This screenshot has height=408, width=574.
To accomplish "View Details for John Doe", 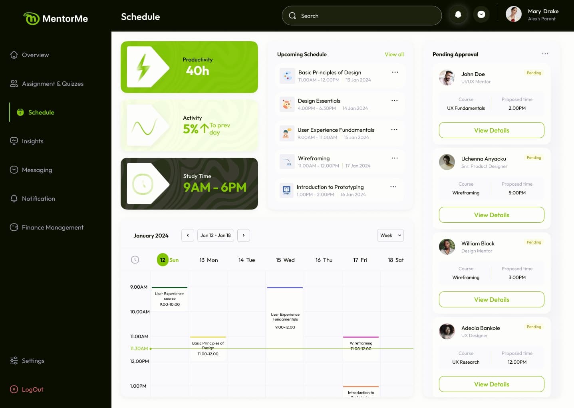I will coord(491,130).
